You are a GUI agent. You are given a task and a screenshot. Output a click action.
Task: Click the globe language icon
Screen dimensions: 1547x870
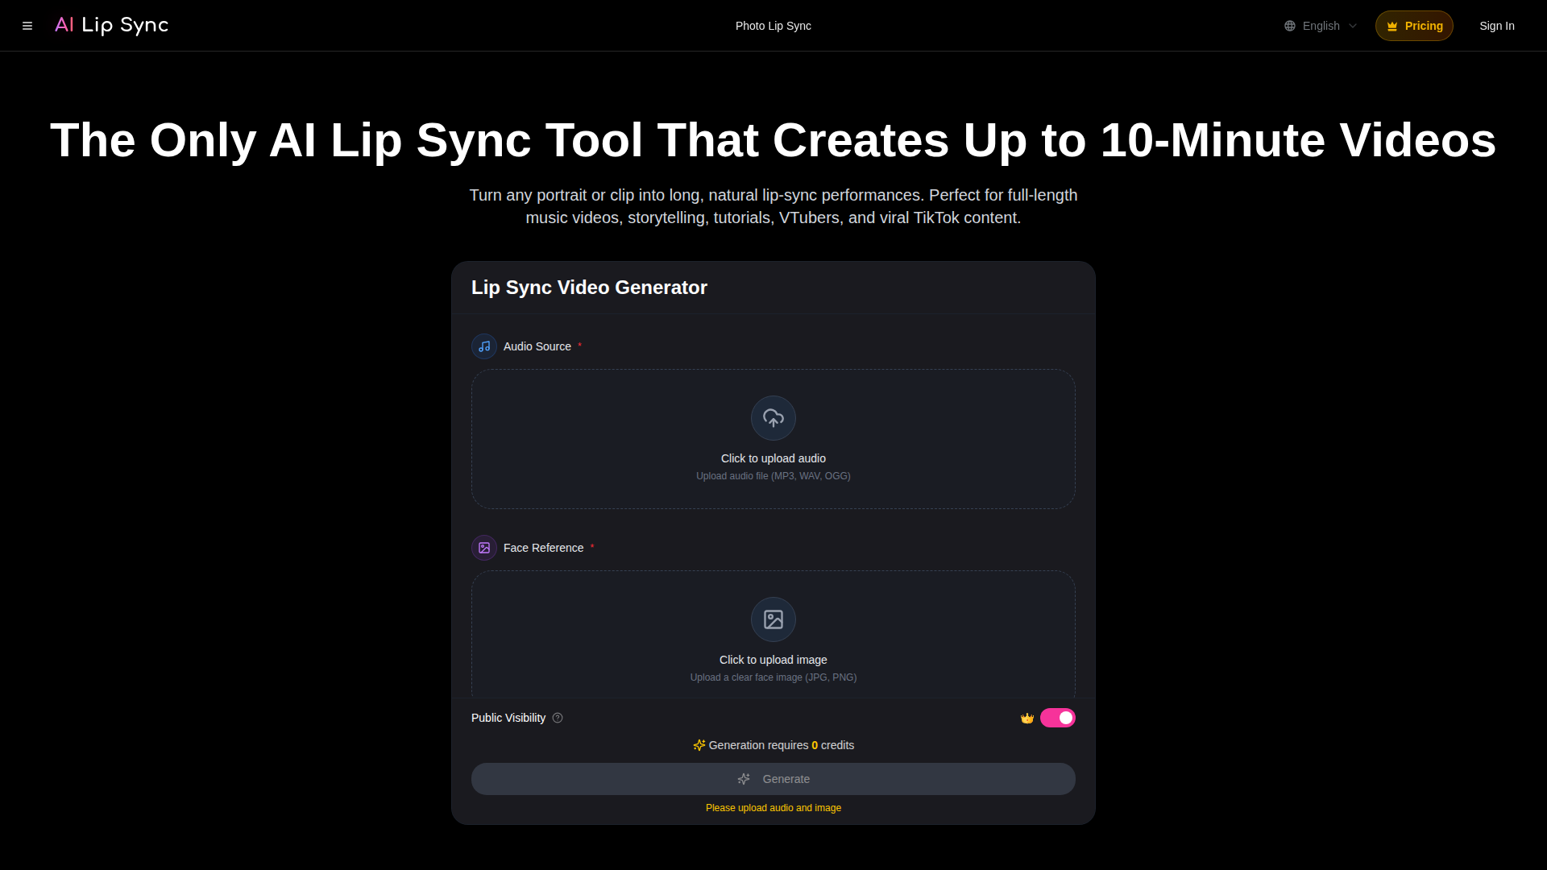coord(1290,26)
